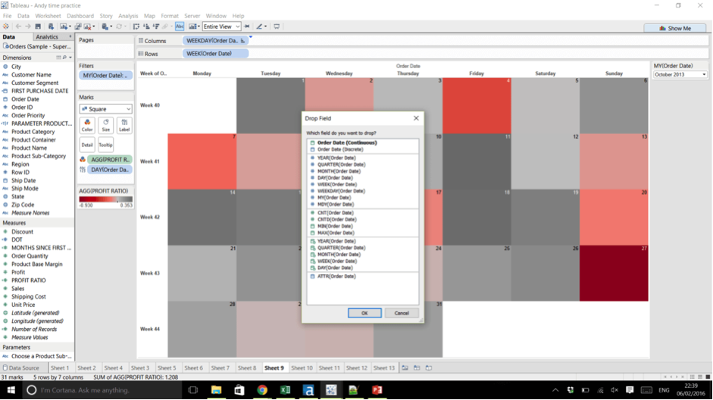Select ATTR(Order Date) in the Drop Field list
Screen dimensions: 713x400
(336, 277)
